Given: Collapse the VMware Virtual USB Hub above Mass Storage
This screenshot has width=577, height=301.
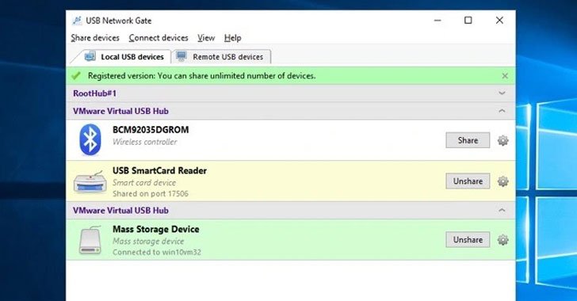Looking at the screenshot, I should point(502,210).
